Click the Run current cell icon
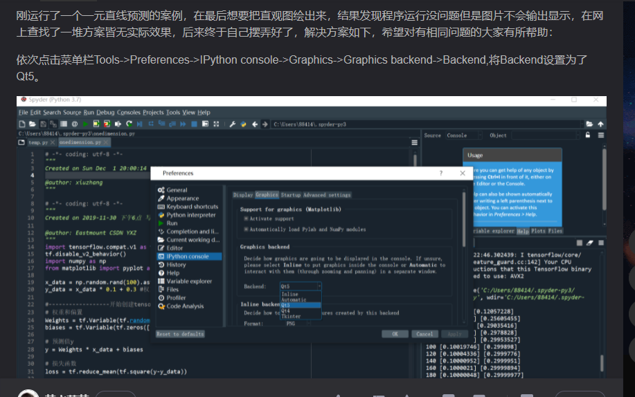Viewport: 635px width, 397px height. point(96,124)
